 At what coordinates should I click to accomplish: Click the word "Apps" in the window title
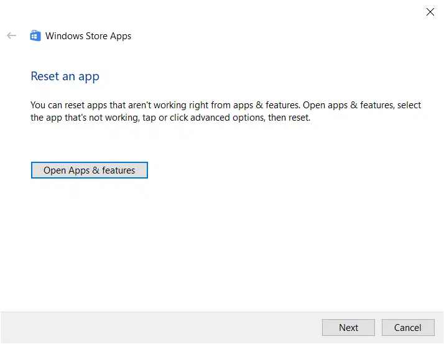coord(121,36)
